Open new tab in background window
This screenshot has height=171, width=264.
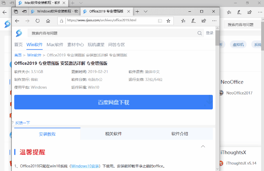click(x=73, y=3)
